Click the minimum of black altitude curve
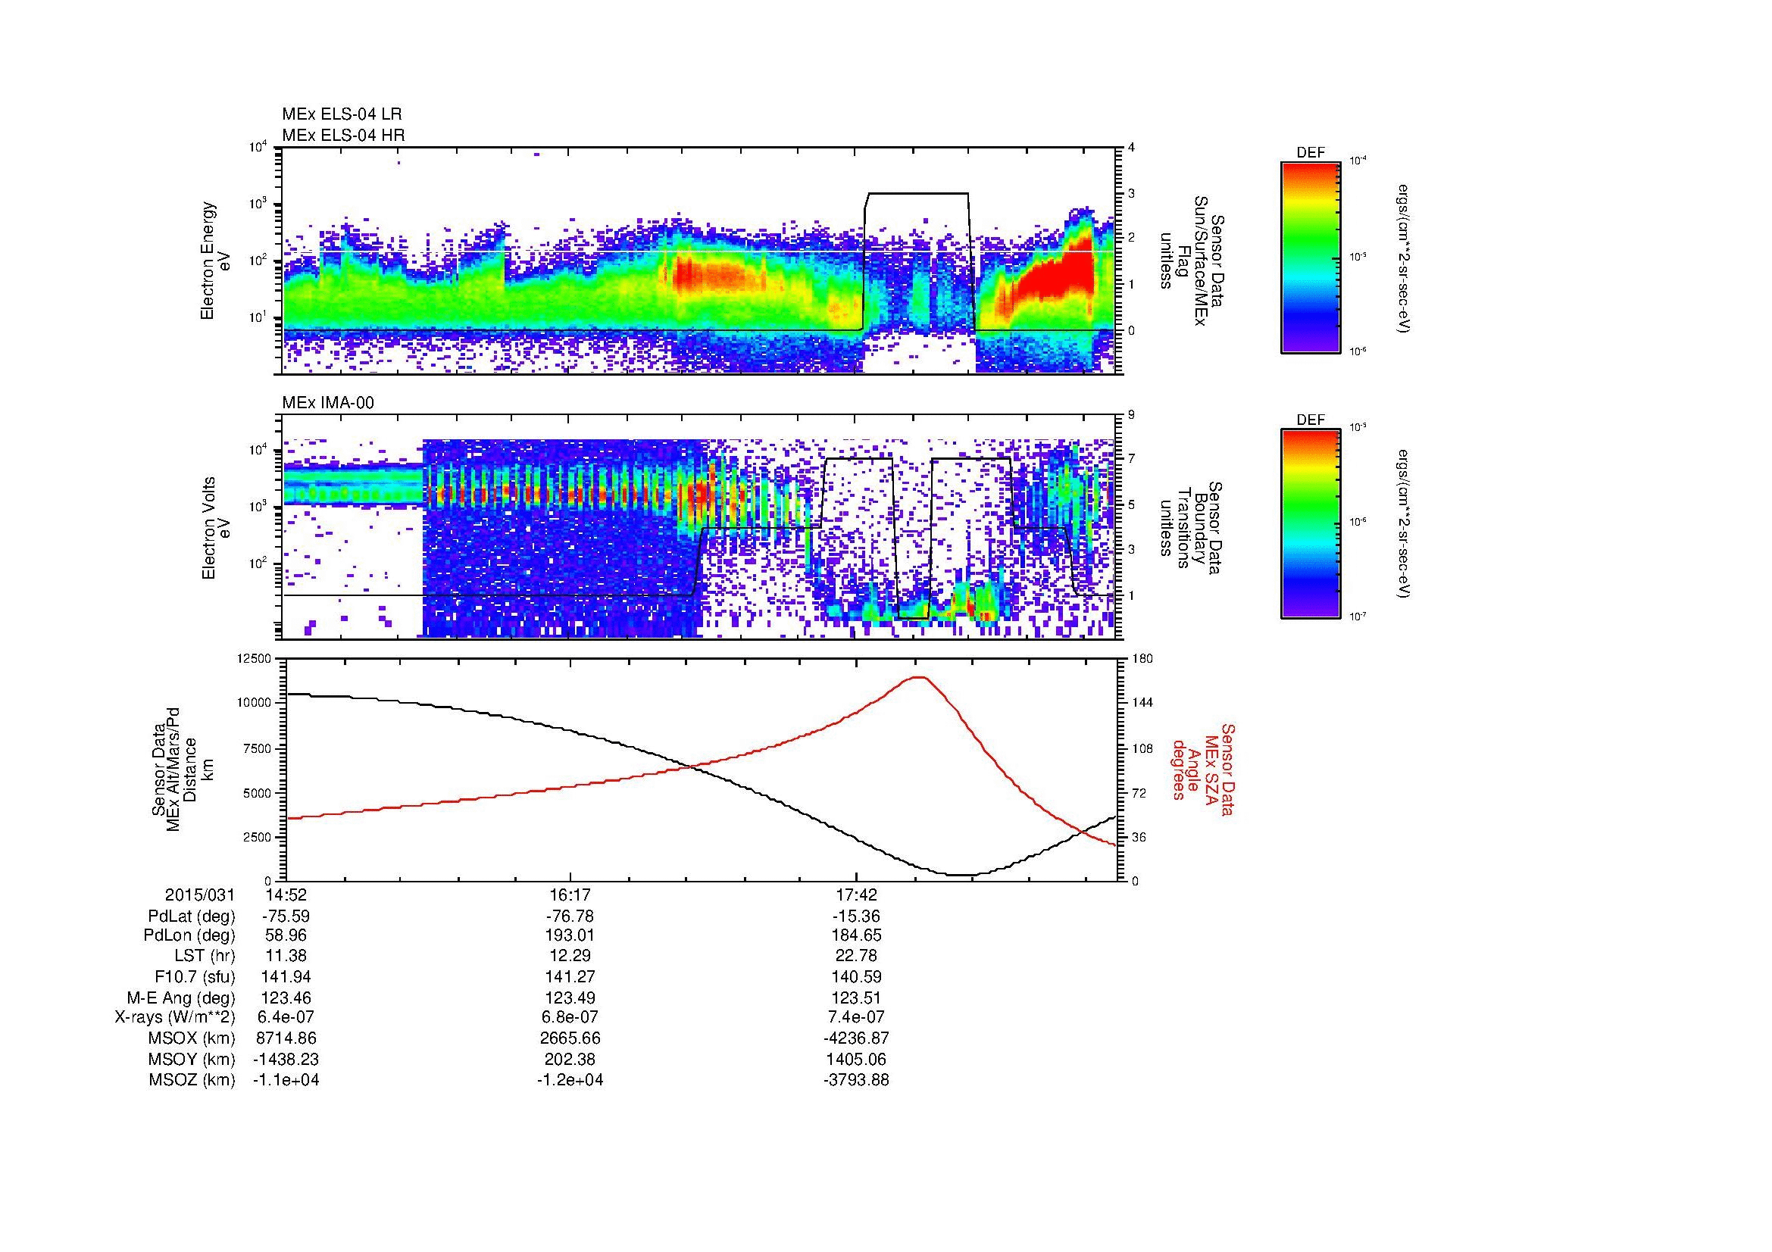The image size is (1772, 1252). 961,875
